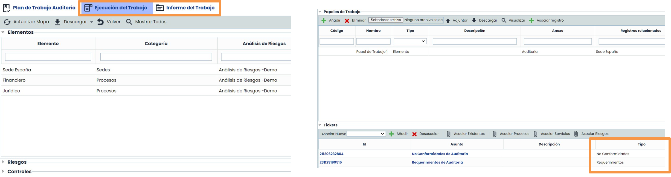Click the red Eliminar X icon
This screenshot has width=671, height=177.
[x=347, y=21]
